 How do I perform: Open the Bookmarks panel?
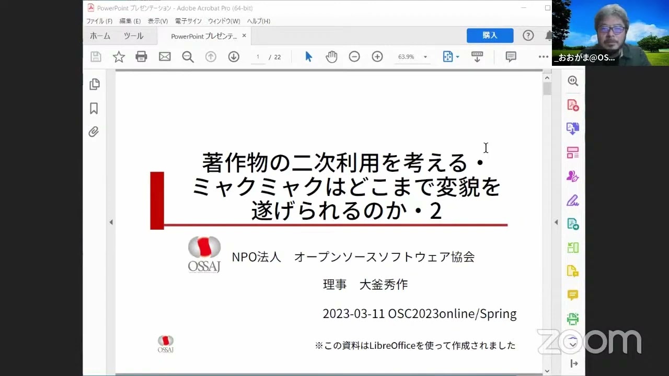(x=94, y=108)
